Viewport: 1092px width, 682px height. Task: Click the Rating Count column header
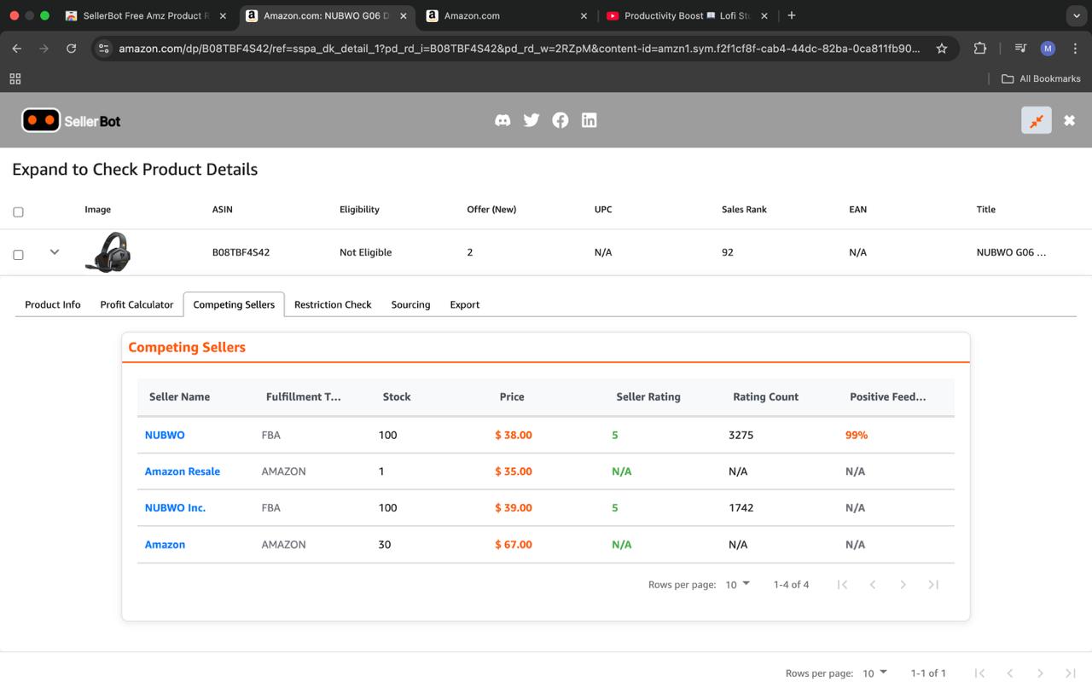pos(766,396)
